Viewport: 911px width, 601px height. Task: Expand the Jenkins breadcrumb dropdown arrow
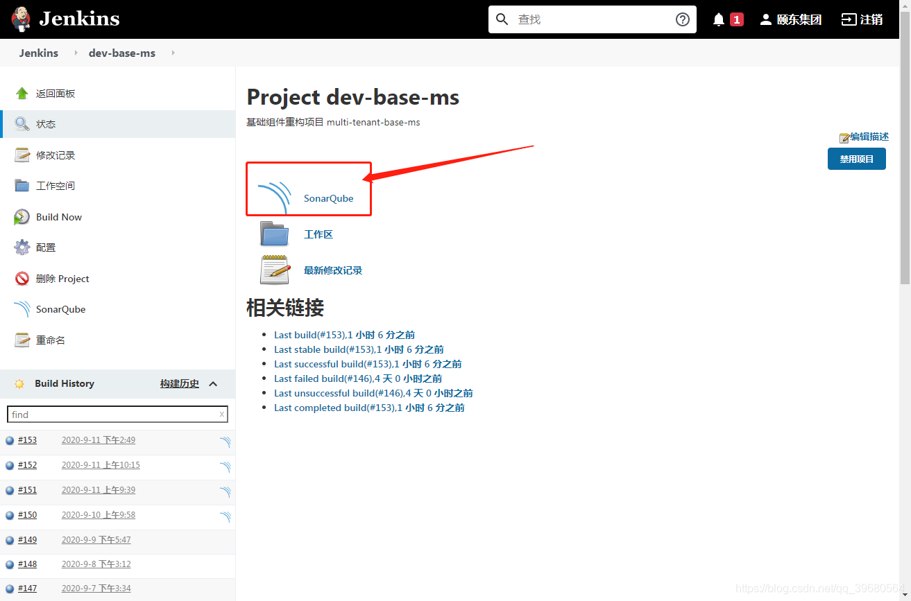(x=76, y=53)
